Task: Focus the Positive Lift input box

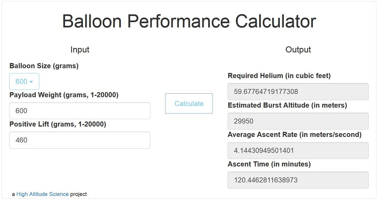Action: click(x=80, y=140)
